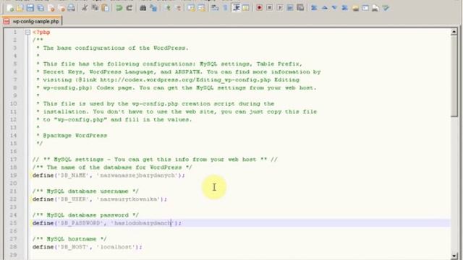Click the 'MySQL database password' comment
This screenshot has height=260, width=463.
pos(85,215)
